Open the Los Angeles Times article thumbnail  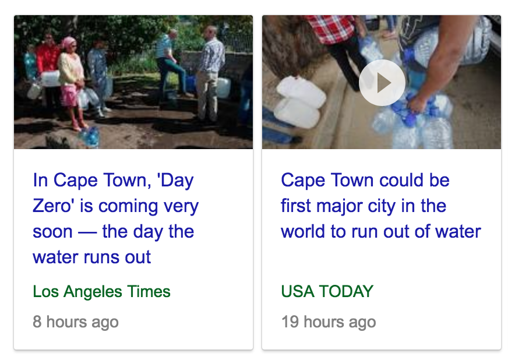pos(133,82)
